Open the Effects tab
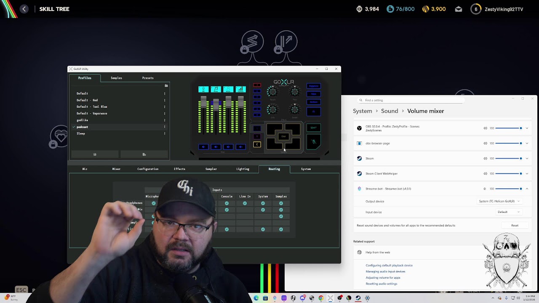This screenshot has width=539, height=303. (179, 169)
